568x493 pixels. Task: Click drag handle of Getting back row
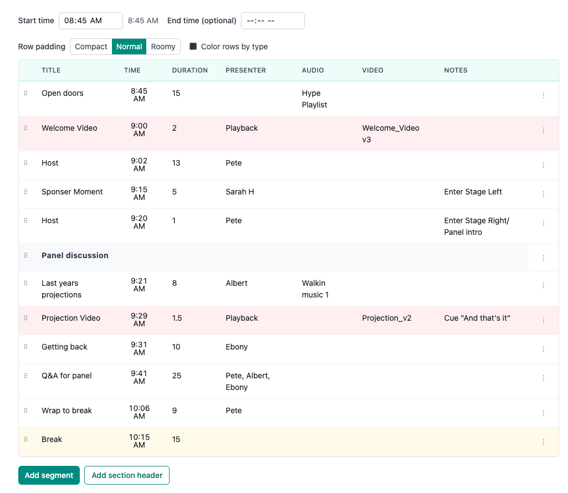(x=25, y=347)
